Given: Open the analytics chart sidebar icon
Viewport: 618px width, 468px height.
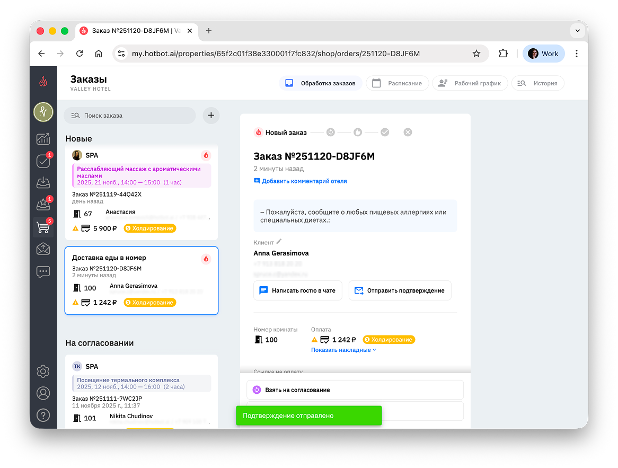Looking at the screenshot, I should (43, 139).
